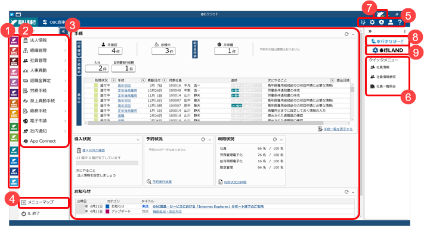The image size is (424, 226).
Task: Open the memo notepad icon in header
Action: click(363, 23)
